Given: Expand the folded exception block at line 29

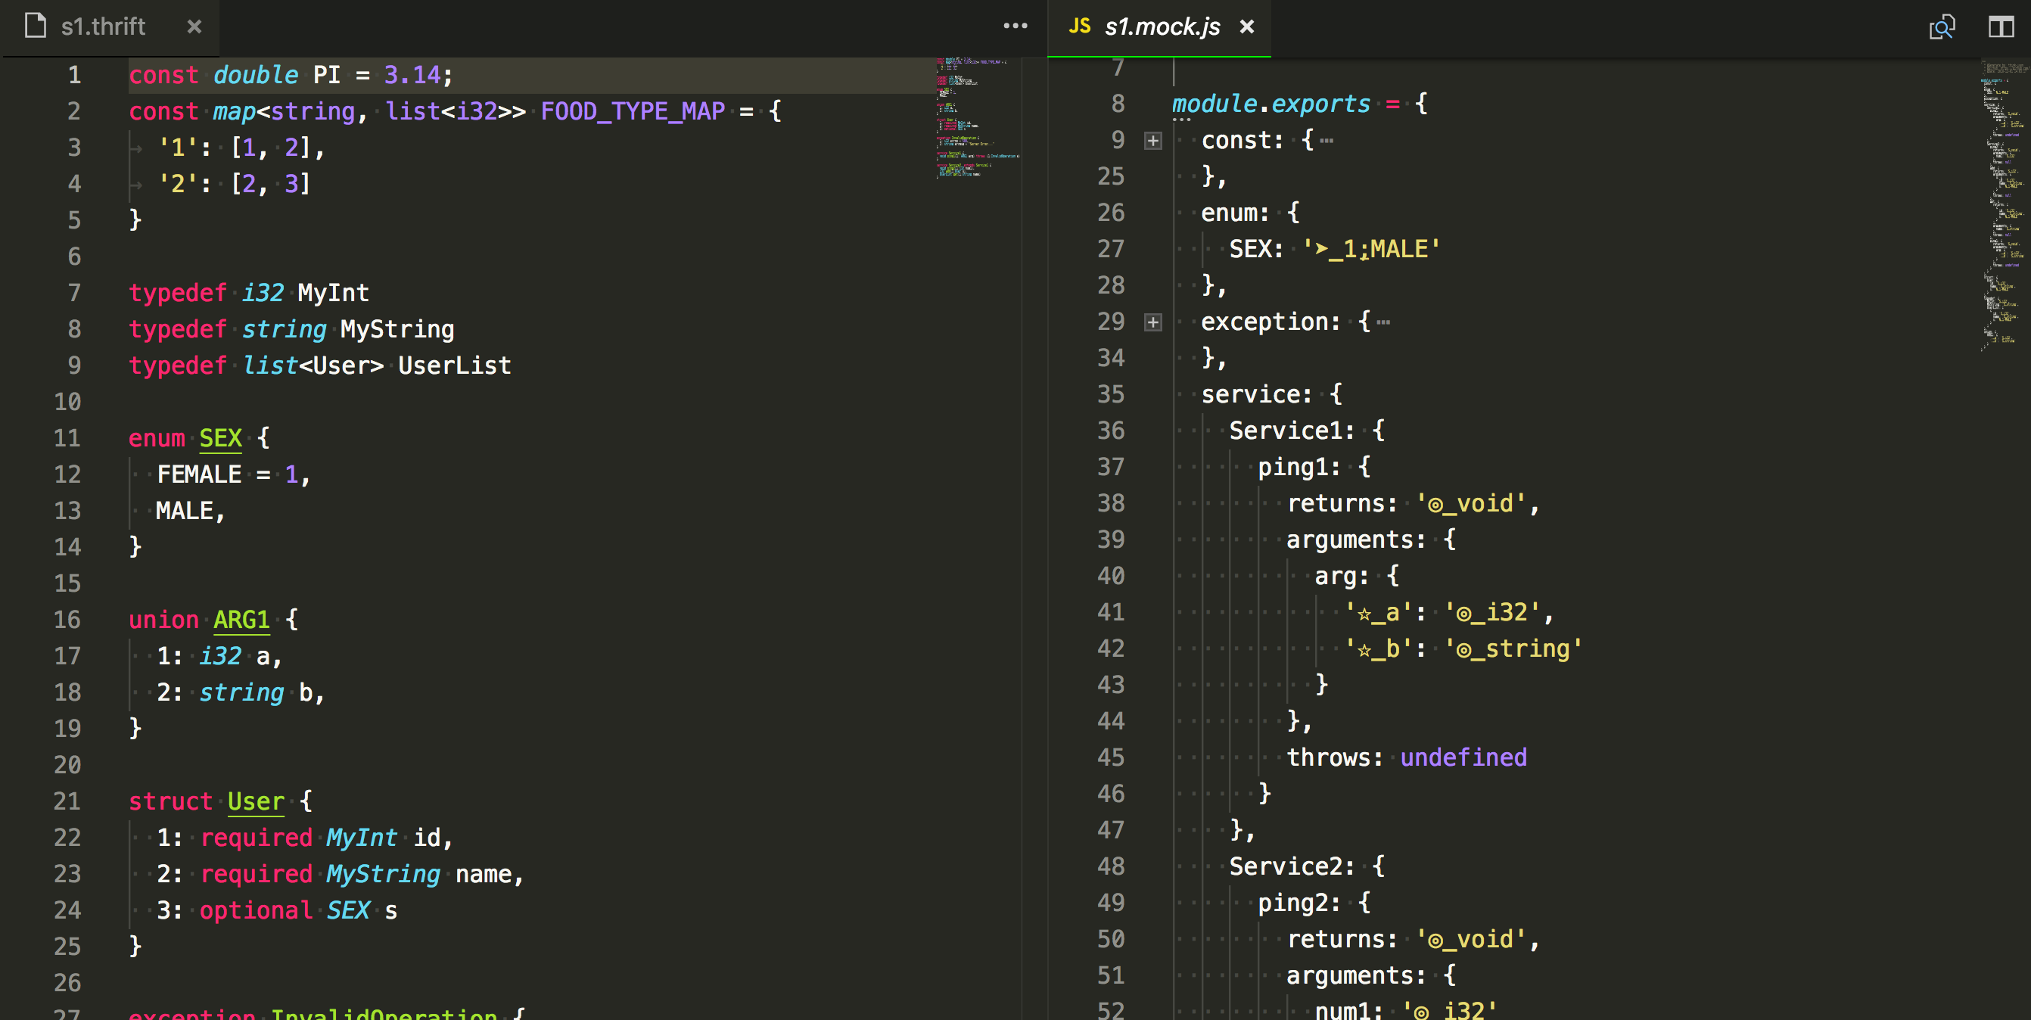Looking at the screenshot, I should tap(1152, 322).
